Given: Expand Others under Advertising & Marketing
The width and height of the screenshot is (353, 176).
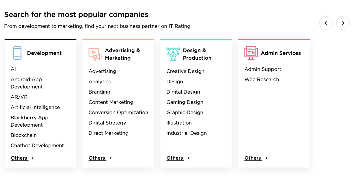Looking at the screenshot, I should [100, 158].
